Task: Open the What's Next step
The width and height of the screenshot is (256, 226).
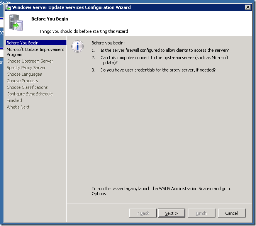Action: pyautogui.click(x=18, y=107)
